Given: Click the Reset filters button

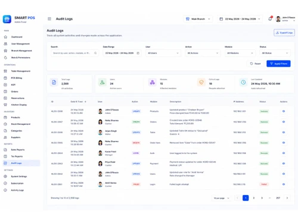Looking at the screenshot, I should 255,64.
